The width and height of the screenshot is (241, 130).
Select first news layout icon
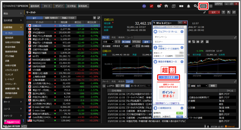118,86
